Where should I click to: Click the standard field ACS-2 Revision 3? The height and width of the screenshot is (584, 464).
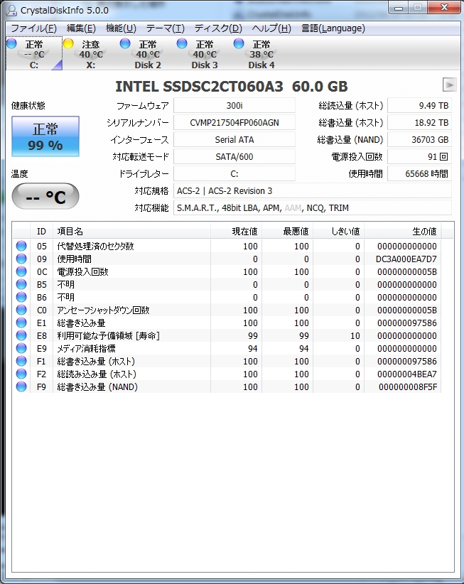[x=313, y=190]
